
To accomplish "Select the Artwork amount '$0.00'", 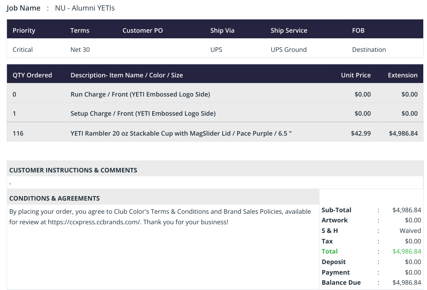I will pyautogui.click(x=413, y=220).
